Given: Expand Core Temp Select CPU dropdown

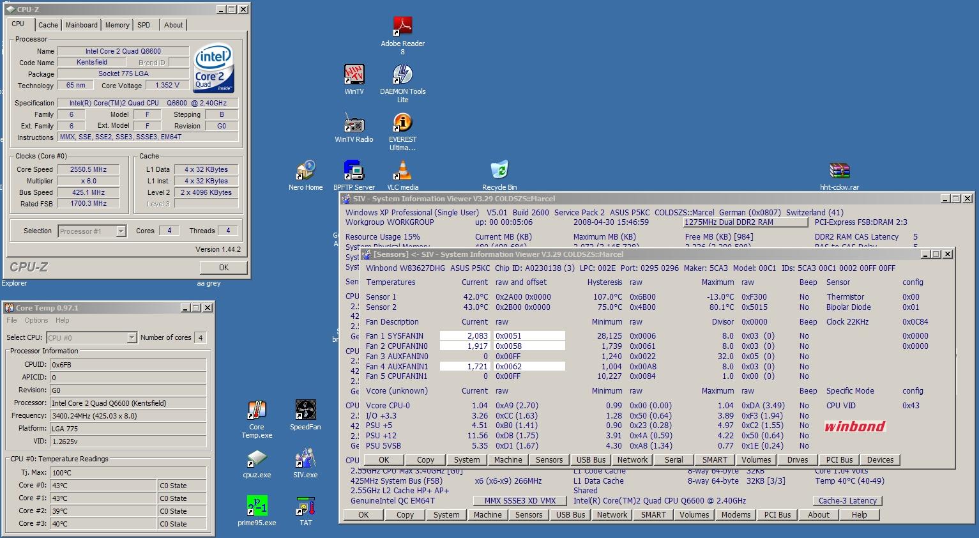Looking at the screenshot, I should point(132,337).
